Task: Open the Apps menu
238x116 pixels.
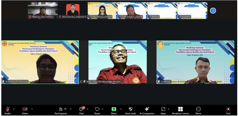Action: click(x=163, y=109)
